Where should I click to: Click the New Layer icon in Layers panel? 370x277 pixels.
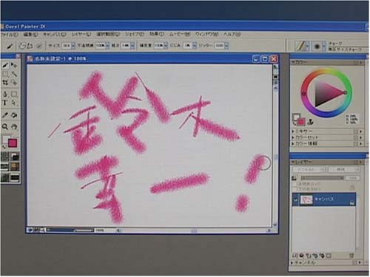(x=309, y=256)
